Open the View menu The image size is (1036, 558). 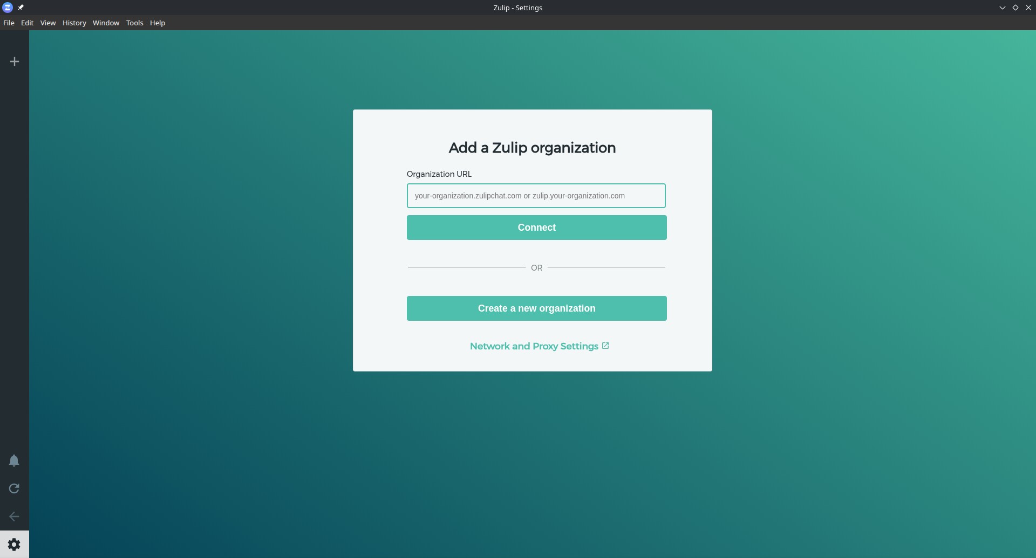(x=48, y=23)
